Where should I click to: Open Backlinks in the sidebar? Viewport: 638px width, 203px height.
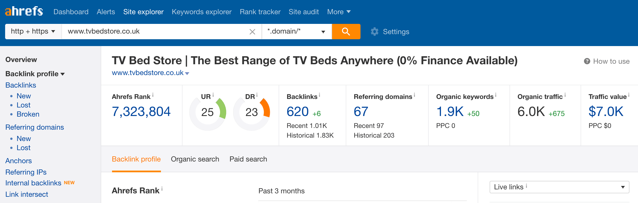[x=21, y=85]
